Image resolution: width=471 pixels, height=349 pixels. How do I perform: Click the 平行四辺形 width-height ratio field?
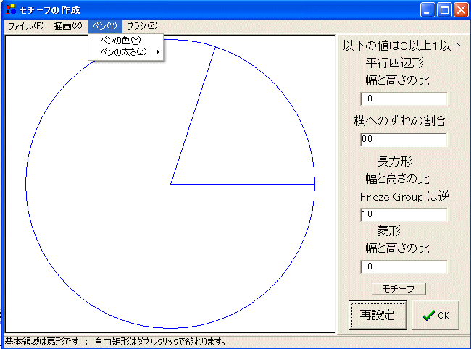click(404, 98)
